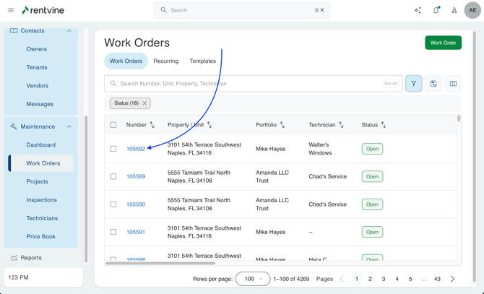Switch to the Templates tab

pos(203,61)
